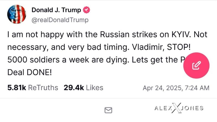
Task: Click the envelope message icon
Action: click(108, 110)
